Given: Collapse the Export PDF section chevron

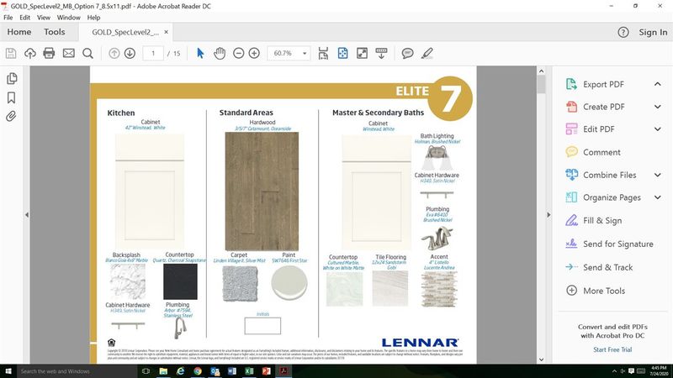Looking at the screenshot, I should coord(658,84).
